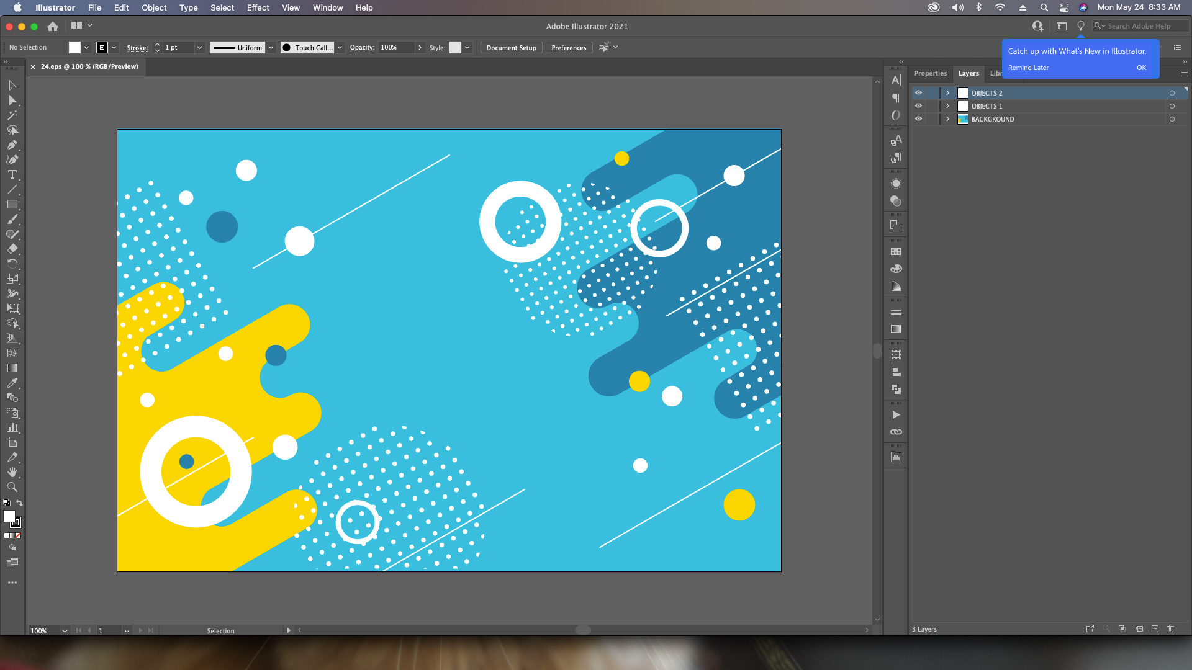1192x670 pixels.
Task: Hide the OBJECTS 2 layer
Action: (x=919, y=92)
